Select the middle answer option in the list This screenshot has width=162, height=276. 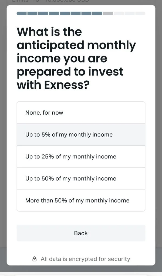coord(81,156)
